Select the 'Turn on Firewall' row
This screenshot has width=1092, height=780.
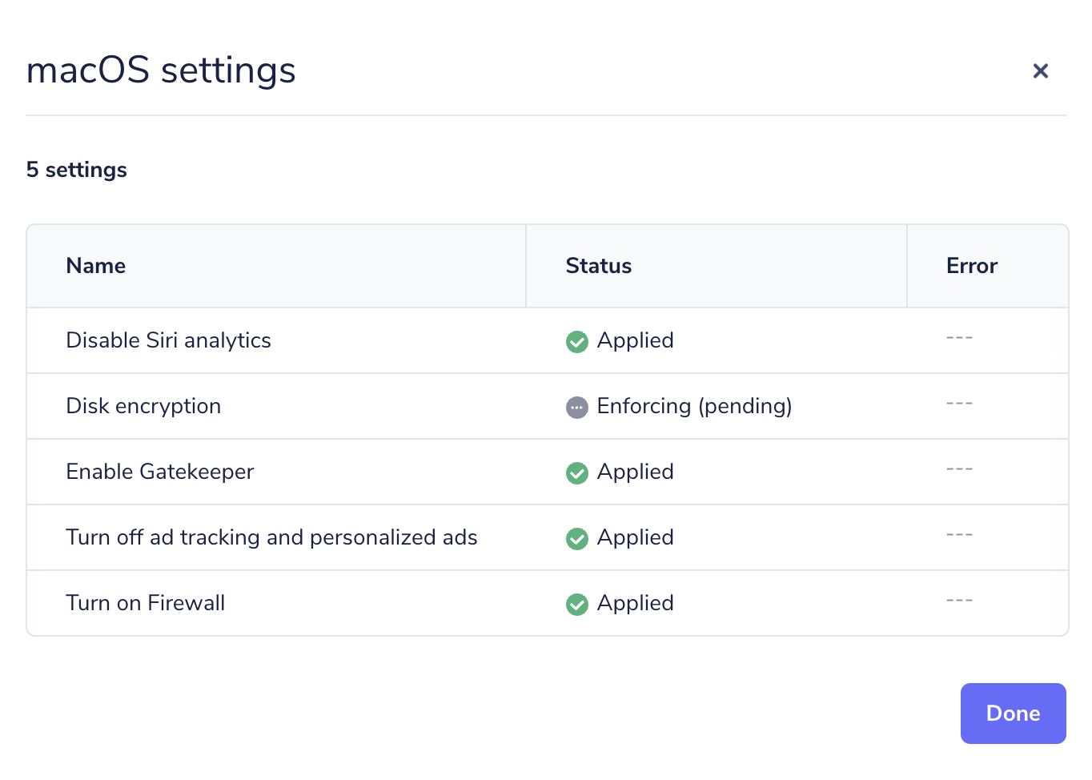click(x=146, y=603)
